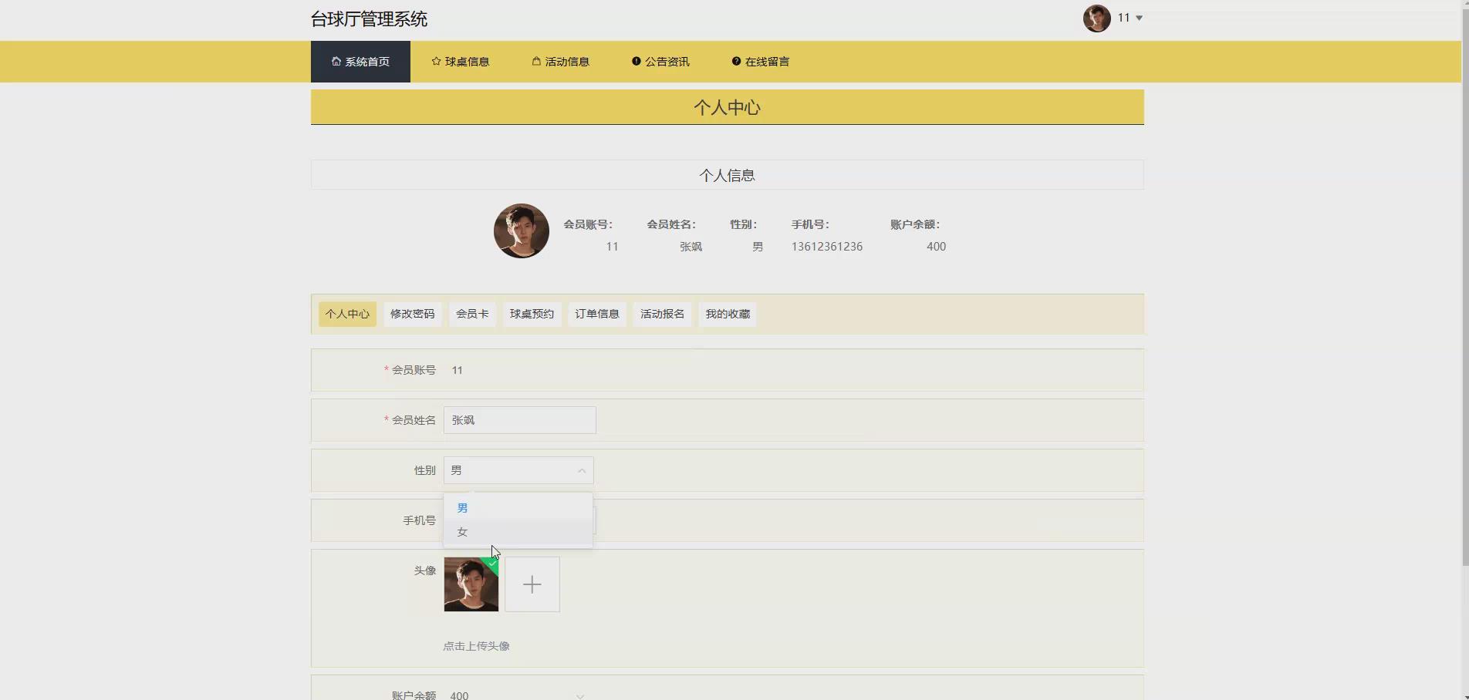Switch to the 我的收藏 tab
Image resolution: width=1469 pixels, height=700 pixels.
pos(726,314)
